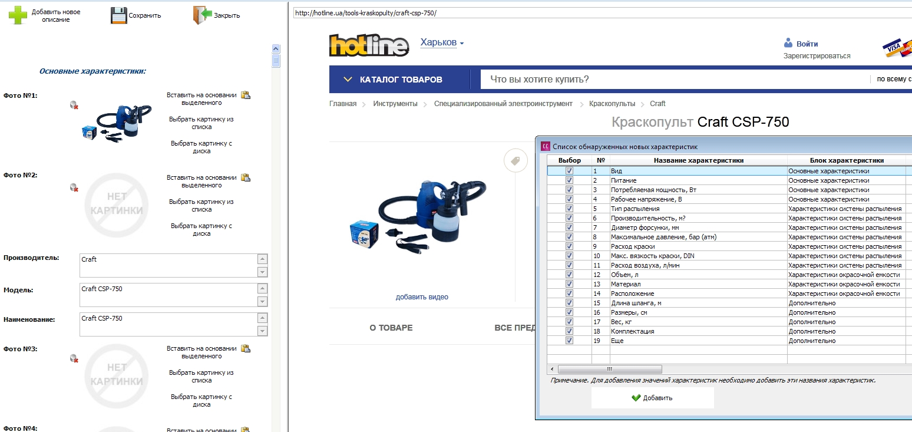Viewport: 912px width, 432px height.
Task: Uncheck Рабочее напряжение, В row
Action: tap(569, 199)
